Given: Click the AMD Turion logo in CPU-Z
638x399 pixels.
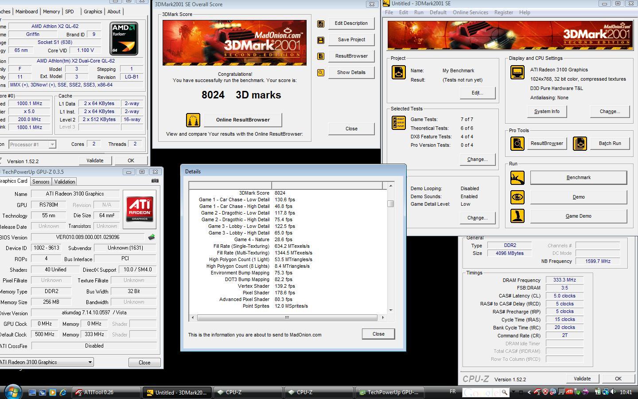Looking at the screenshot, I should click(x=124, y=39).
